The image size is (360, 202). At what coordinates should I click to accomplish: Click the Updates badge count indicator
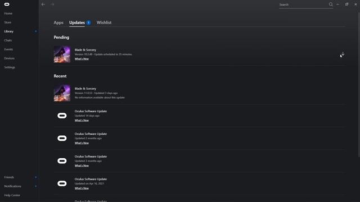click(88, 22)
